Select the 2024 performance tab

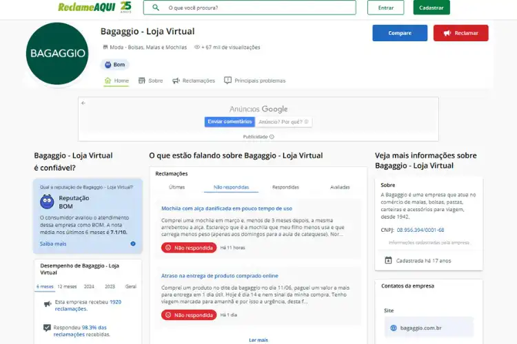pyautogui.click(x=89, y=287)
